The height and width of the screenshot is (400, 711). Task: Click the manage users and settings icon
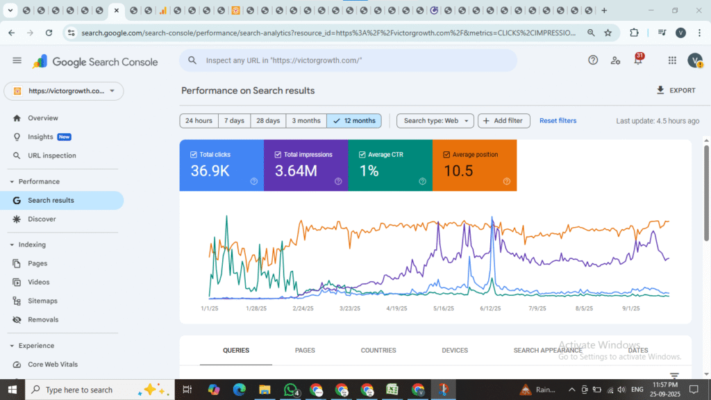pyautogui.click(x=615, y=60)
